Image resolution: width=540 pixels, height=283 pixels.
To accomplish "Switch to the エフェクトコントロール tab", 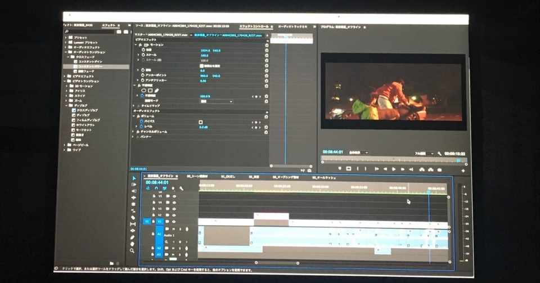I will coord(254,26).
